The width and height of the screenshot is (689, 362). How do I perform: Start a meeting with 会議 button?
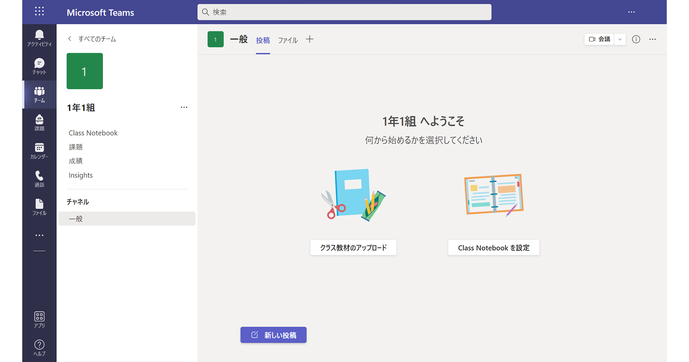(599, 39)
